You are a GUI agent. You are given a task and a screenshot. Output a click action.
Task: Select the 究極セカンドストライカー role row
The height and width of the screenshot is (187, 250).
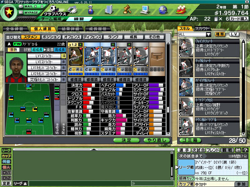pos(44,79)
